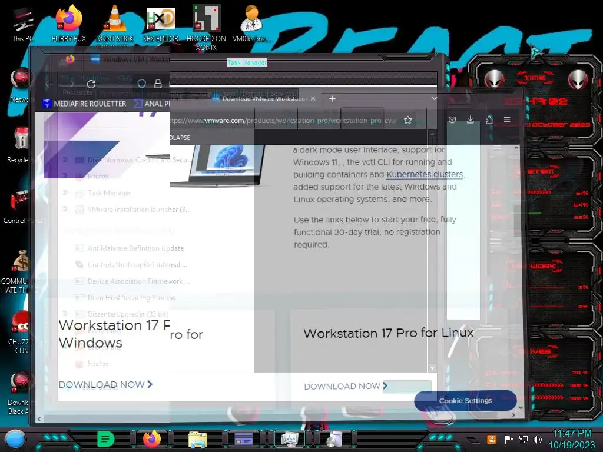The image size is (603, 452).
Task: Click the page scrollbar down arrow
Action: click(x=521, y=407)
